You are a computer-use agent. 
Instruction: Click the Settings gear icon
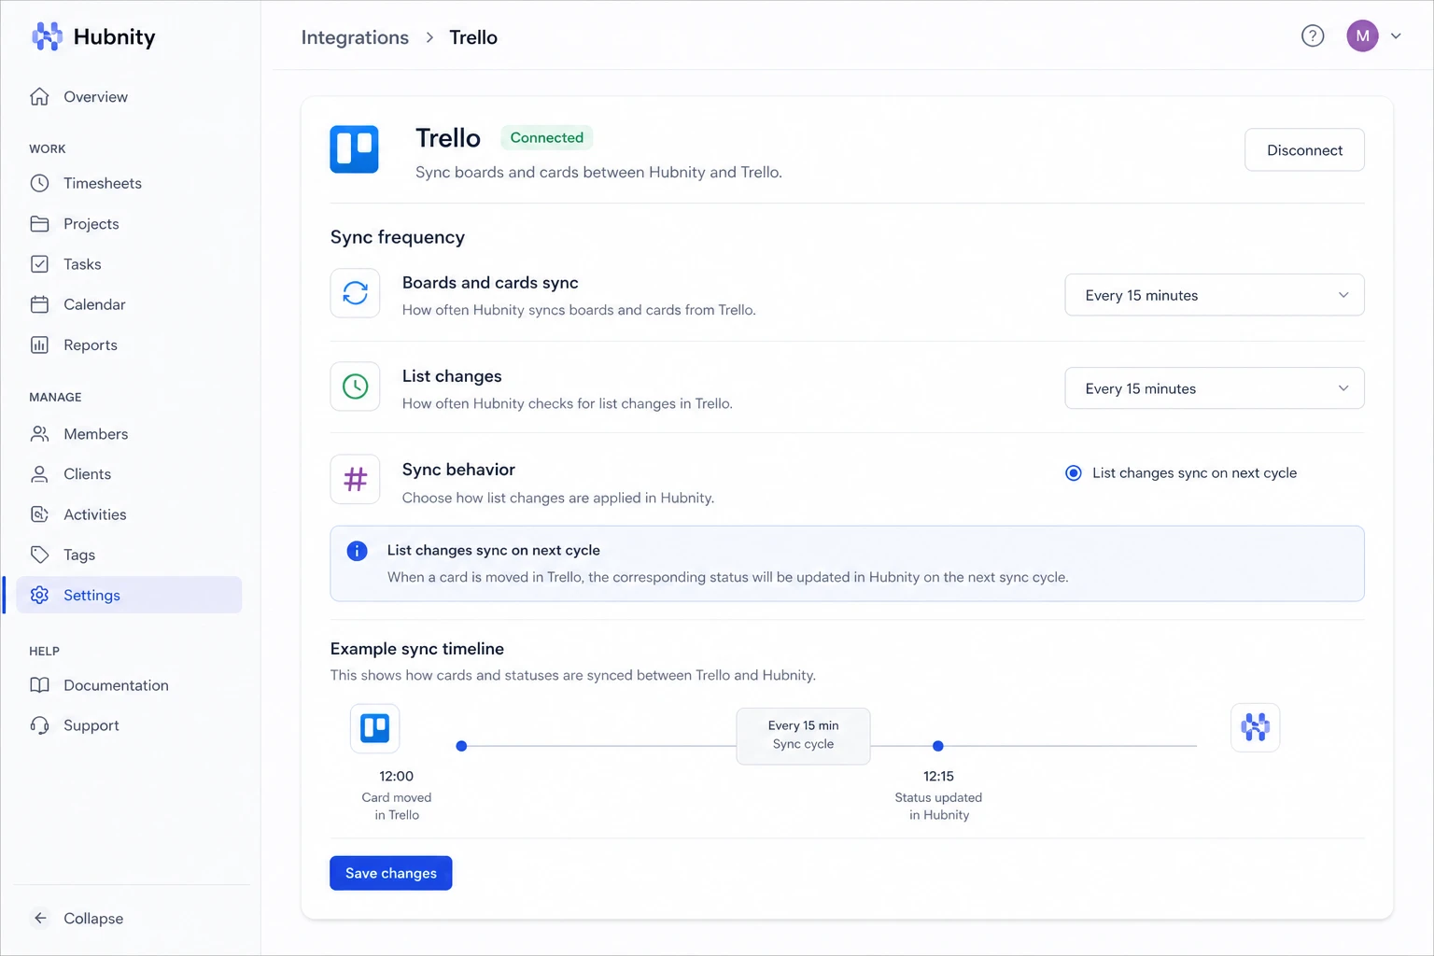pyautogui.click(x=39, y=595)
